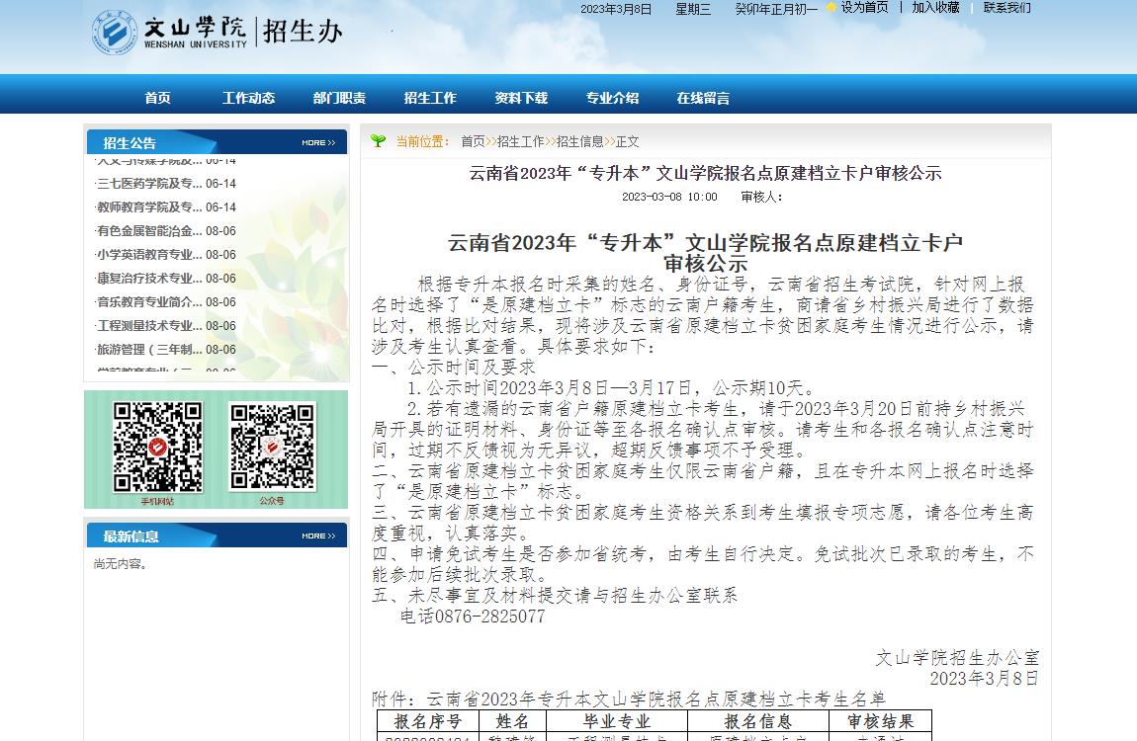Screen dimensions: 1137x741
Task: Open 招生工作 menu item
Action: click(x=430, y=98)
